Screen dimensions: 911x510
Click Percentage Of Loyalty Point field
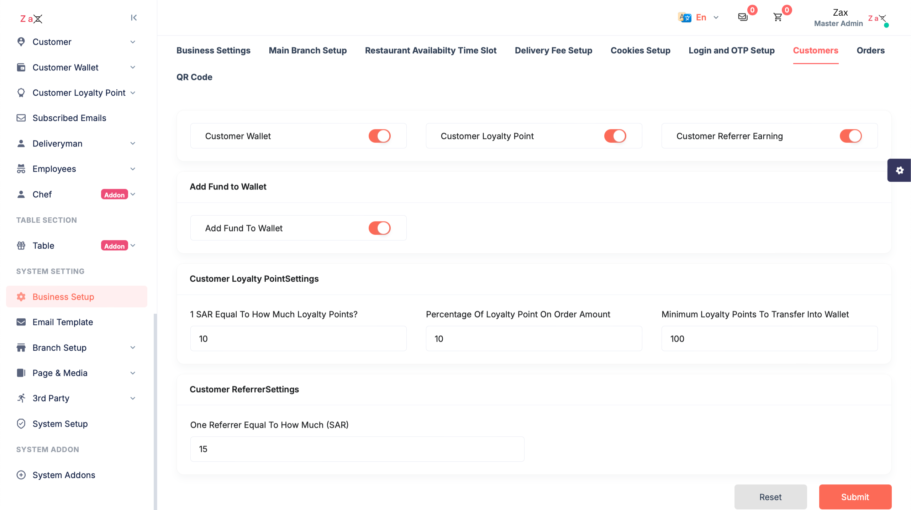[x=534, y=339]
